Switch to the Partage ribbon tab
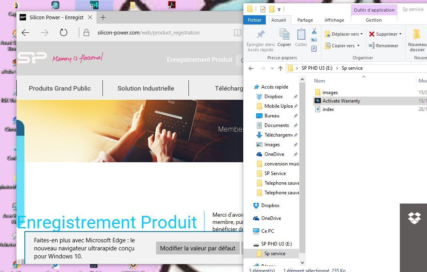The width and height of the screenshot is (427, 272). click(305, 20)
